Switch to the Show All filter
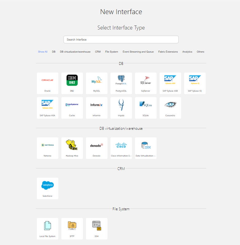The height and width of the screenshot is (245, 240). [x=43, y=52]
